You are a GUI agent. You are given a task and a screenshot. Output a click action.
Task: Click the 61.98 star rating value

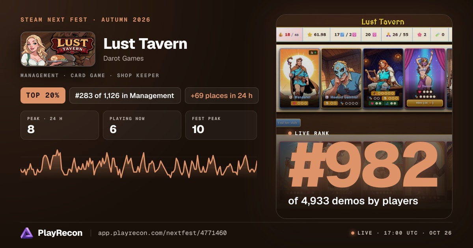tap(320, 35)
